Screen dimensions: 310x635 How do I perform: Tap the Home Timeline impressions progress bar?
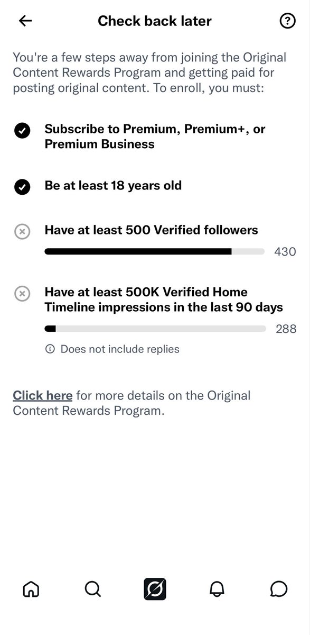(x=155, y=329)
